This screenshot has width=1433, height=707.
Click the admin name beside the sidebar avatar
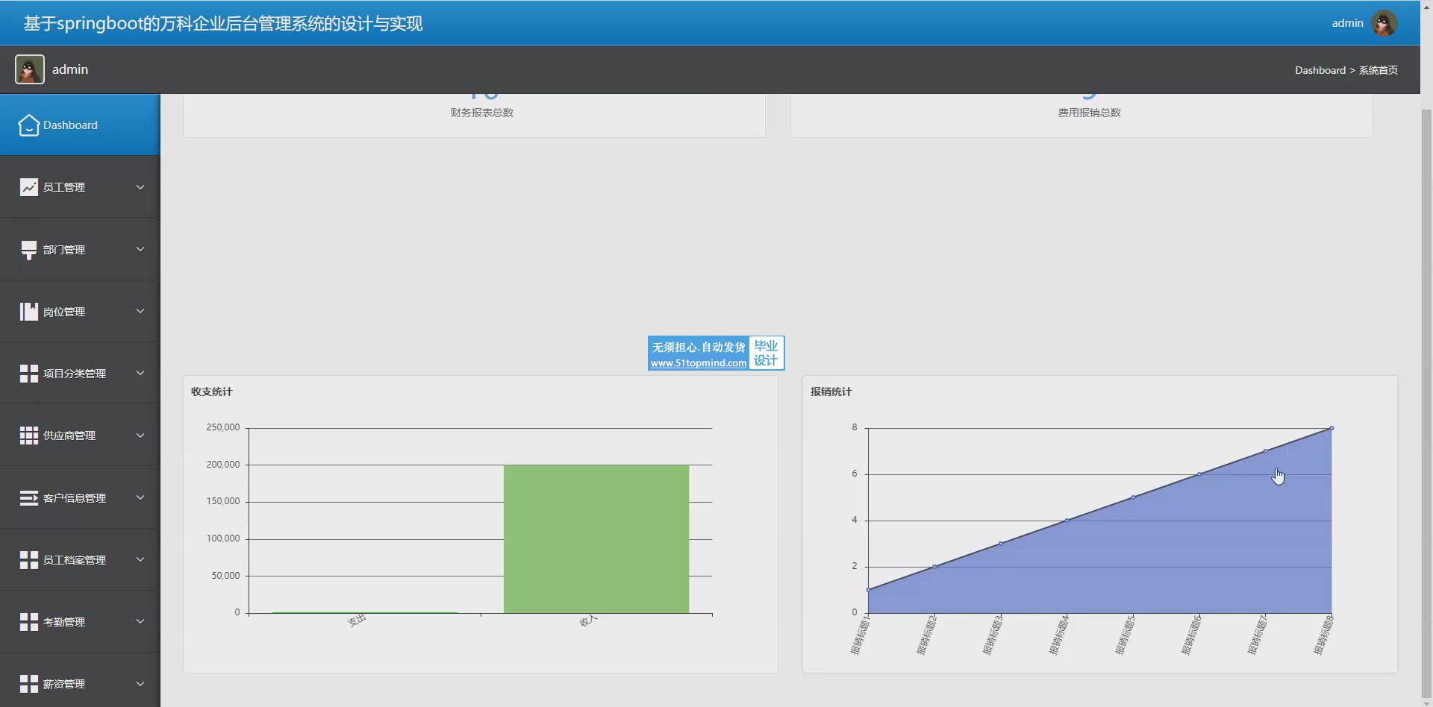(70, 69)
